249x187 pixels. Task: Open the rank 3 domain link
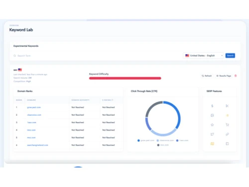31,123
